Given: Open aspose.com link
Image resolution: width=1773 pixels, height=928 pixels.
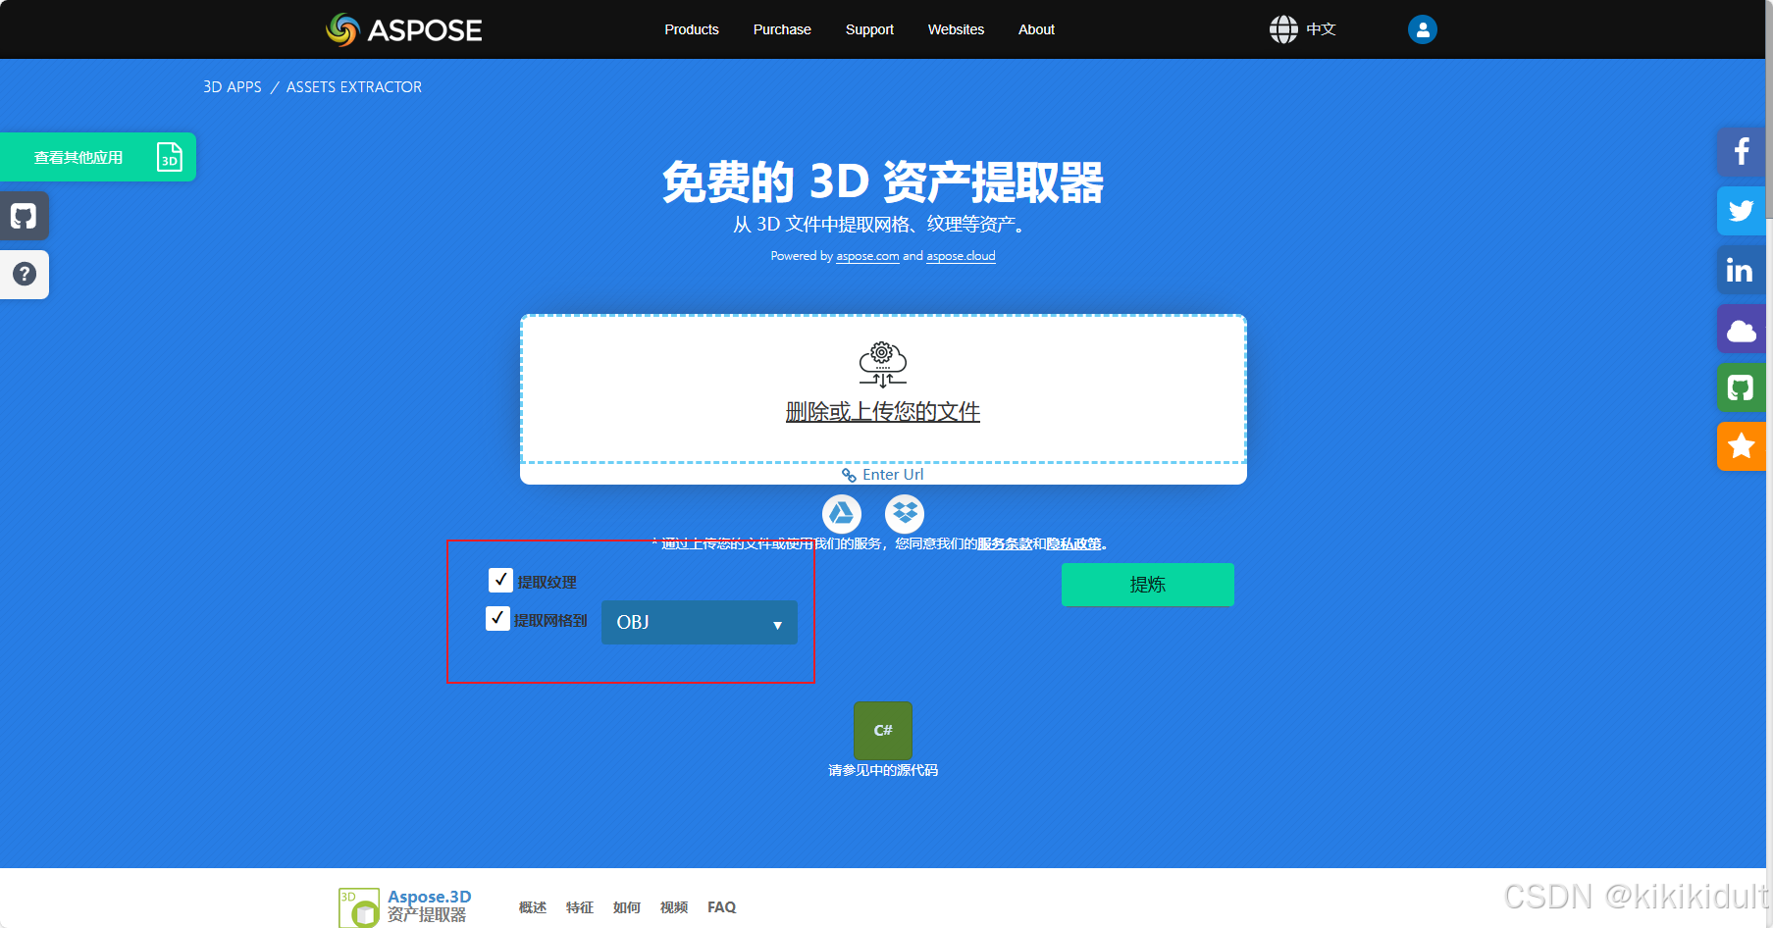Looking at the screenshot, I should point(867,256).
